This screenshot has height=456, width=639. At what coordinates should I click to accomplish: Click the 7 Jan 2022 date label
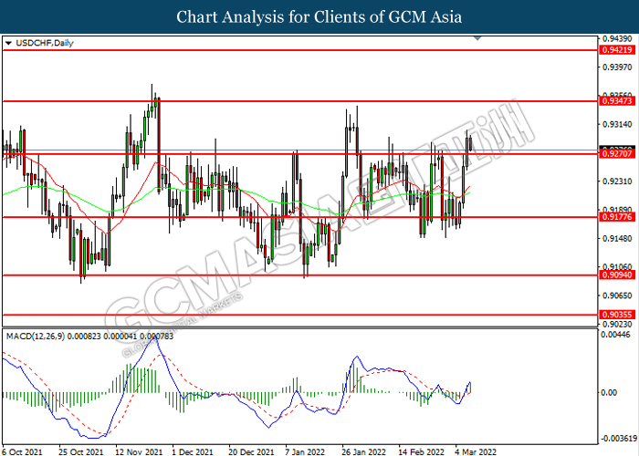pyautogui.click(x=305, y=451)
